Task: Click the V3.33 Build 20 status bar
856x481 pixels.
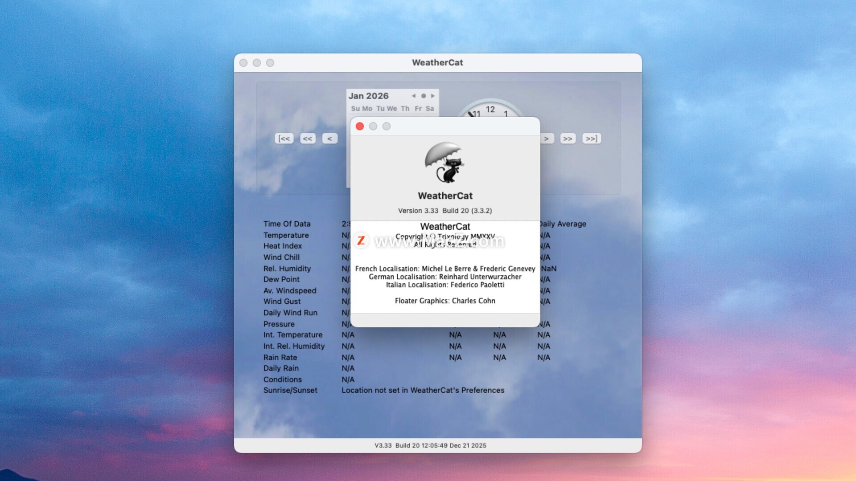Action: 430,445
